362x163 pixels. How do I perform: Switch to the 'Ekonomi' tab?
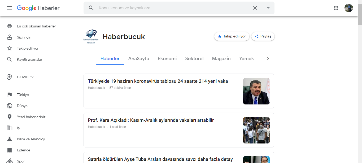[167, 59]
